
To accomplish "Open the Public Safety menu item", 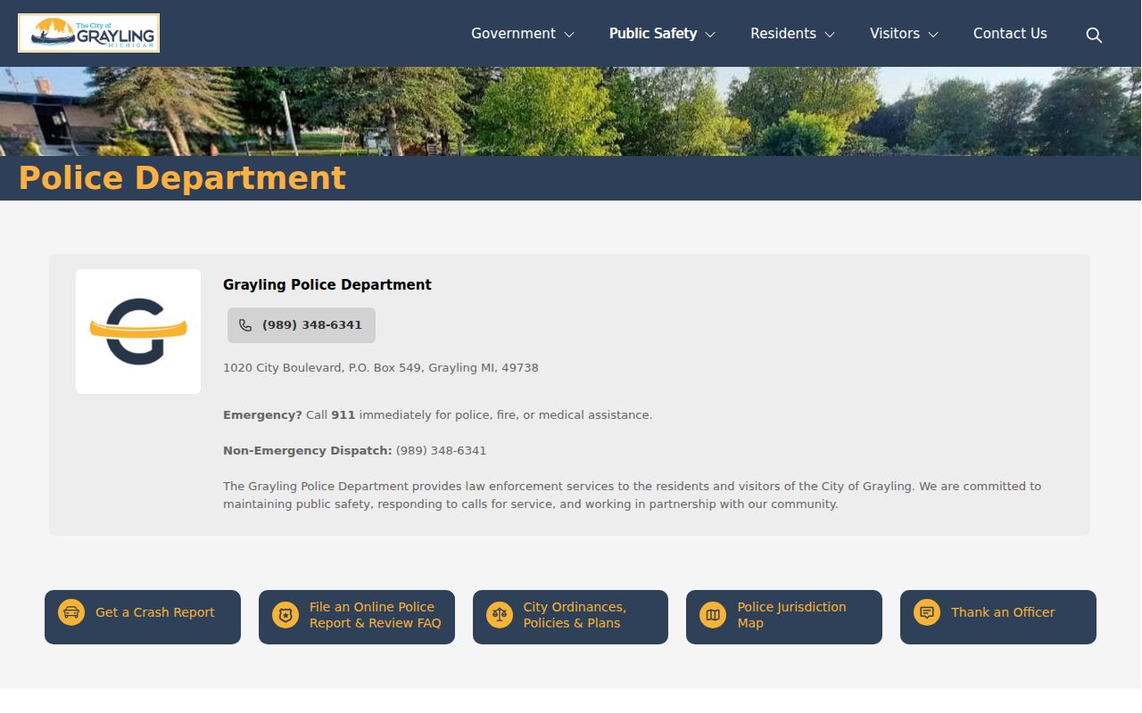I will [653, 33].
